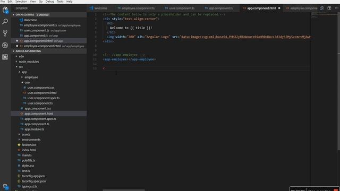The height and width of the screenshot is (191, 340).
Task: Split the editor with the split icon
Action: pyautogui.click(x=329, y=8)
